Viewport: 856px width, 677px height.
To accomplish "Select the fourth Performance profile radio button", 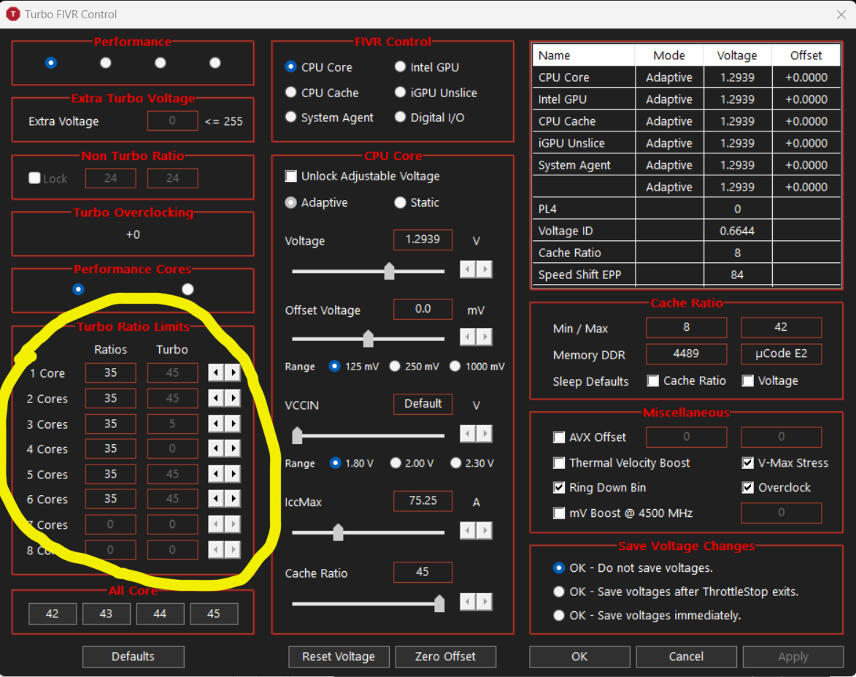I will click(x=215, y=63).
